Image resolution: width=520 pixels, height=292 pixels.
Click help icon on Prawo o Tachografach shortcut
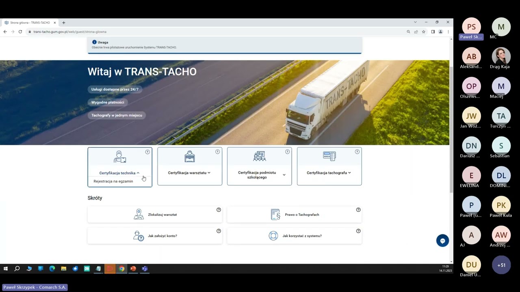358,210
